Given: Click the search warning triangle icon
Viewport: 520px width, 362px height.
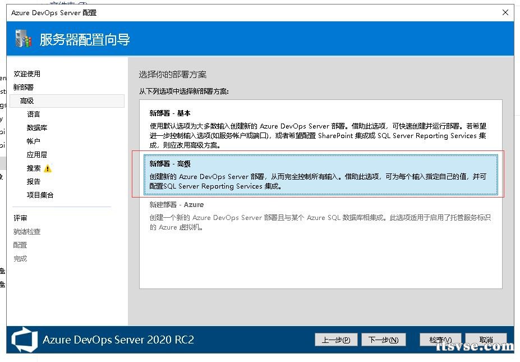Looking at the screenshot, I should tap(48, 168).
